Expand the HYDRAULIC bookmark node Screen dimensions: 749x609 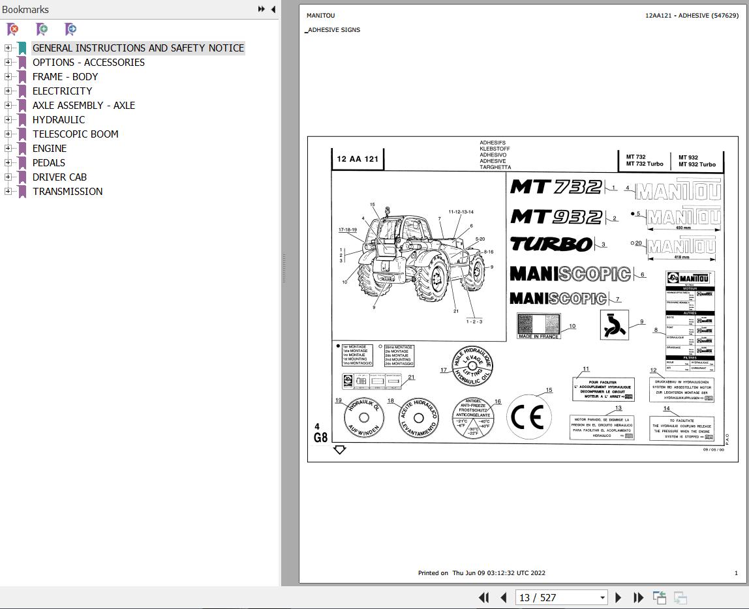(x=8, y=119)
